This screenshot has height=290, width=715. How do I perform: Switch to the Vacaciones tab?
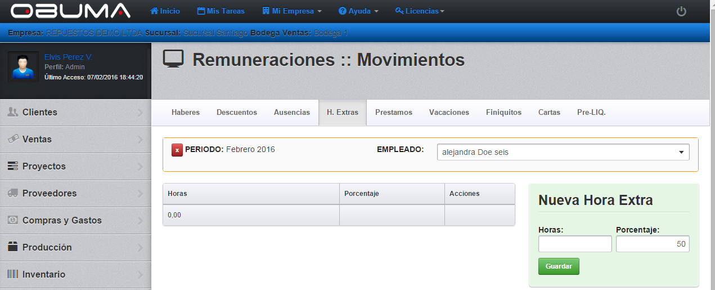pos(449,113)
